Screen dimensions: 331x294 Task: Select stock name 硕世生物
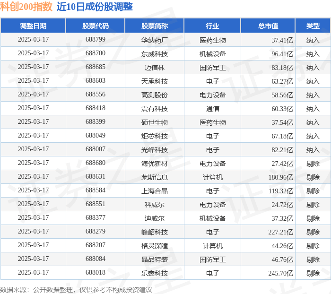pos(155,122)
